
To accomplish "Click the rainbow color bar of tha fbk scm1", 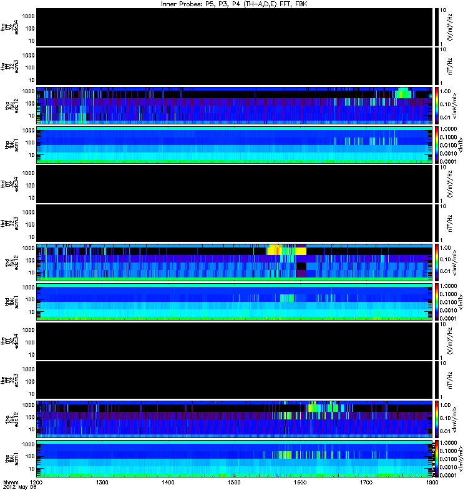I will pyautogui.click(x=436, y=145).
